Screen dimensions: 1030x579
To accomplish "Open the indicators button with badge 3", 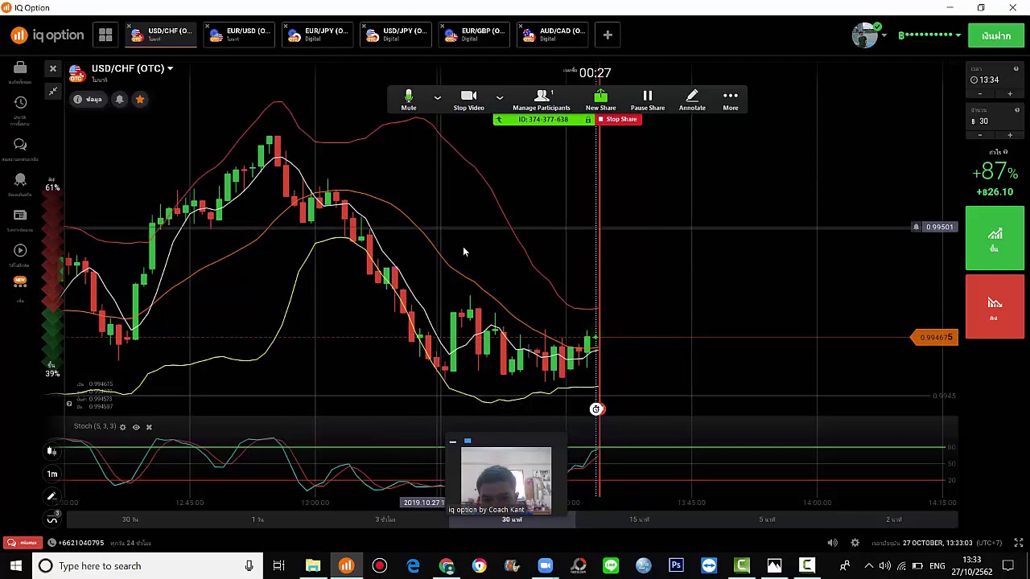I will coord(52,519).
